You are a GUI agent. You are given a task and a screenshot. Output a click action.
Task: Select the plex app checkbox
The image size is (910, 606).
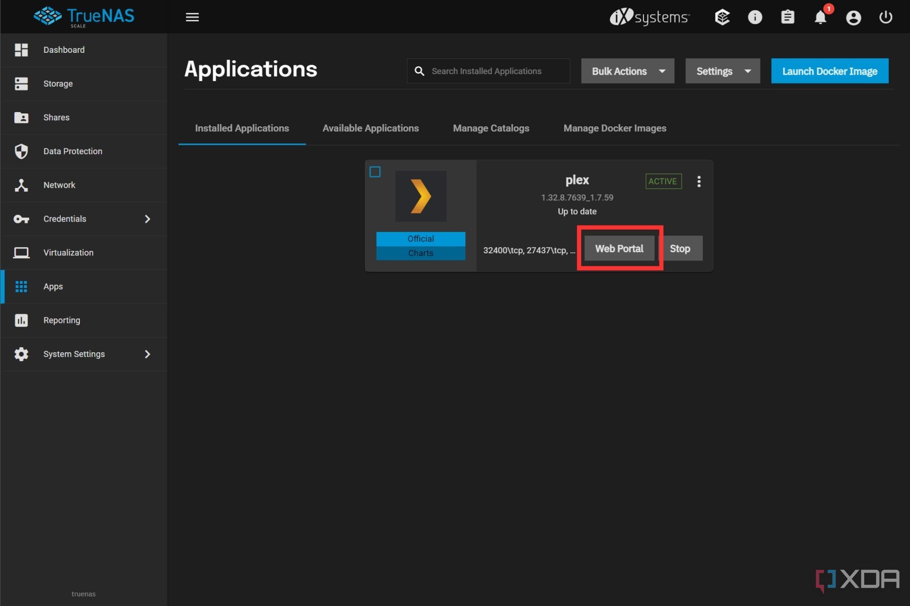tap(375, 172)
